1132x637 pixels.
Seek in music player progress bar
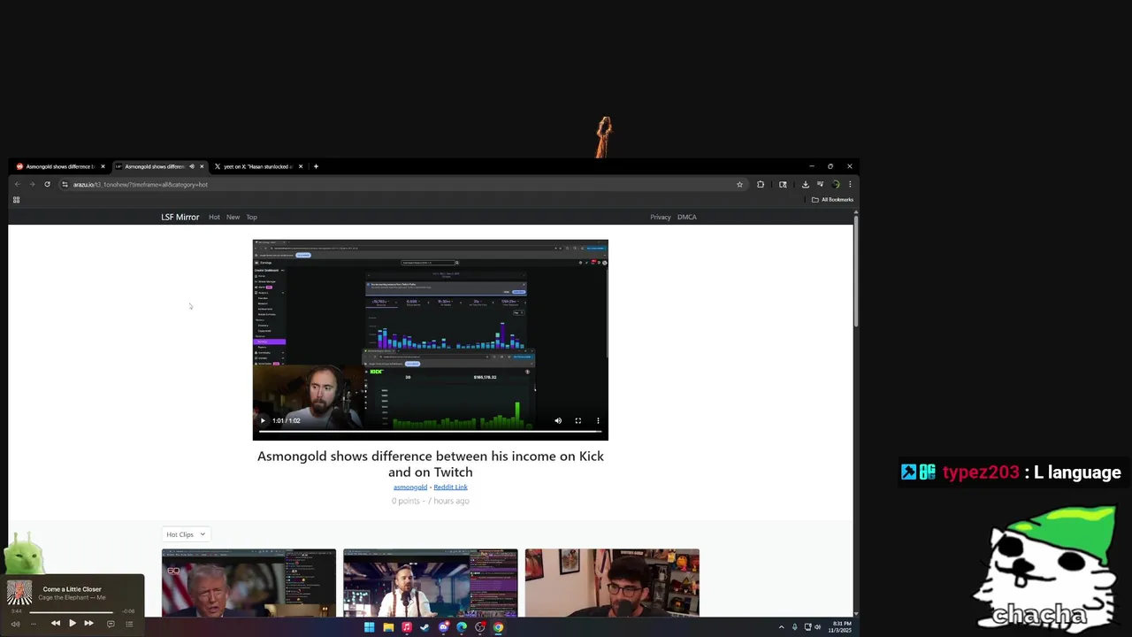[x=71, y=611]
